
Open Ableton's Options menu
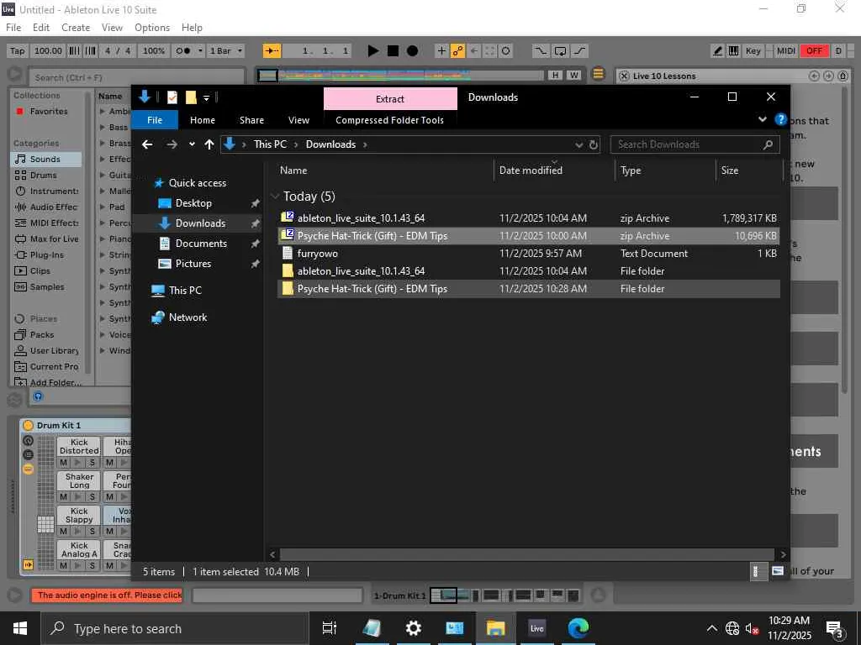click(152, 28)
